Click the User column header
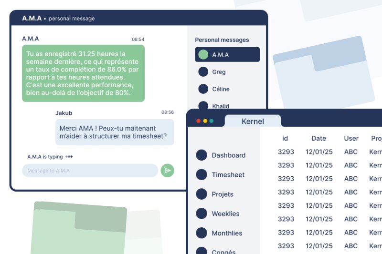This screenshot has width=382, height=254. pyautogui.click(x=351, y=139)
